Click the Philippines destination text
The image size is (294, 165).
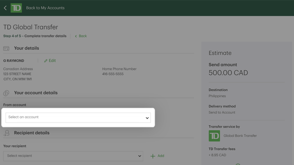click(217, 96)
